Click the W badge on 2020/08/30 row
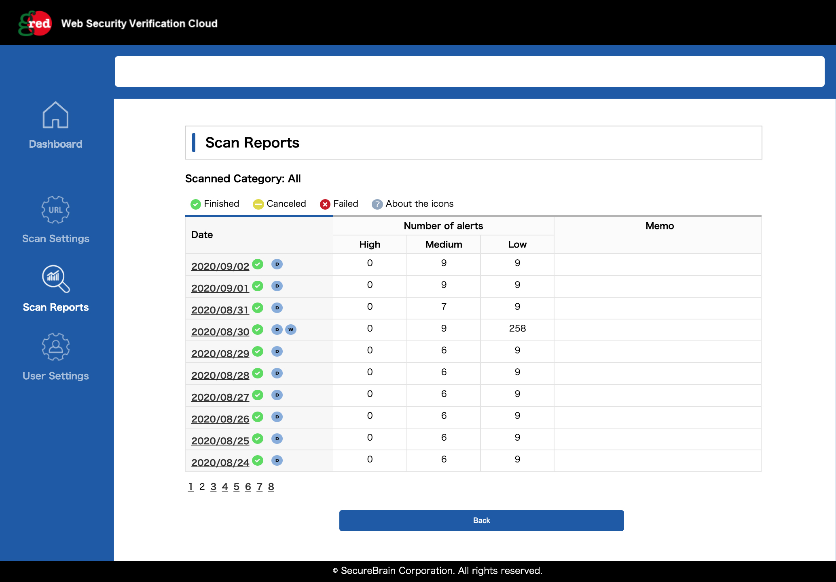Screen dimensions: 836x582 point(291,330)
